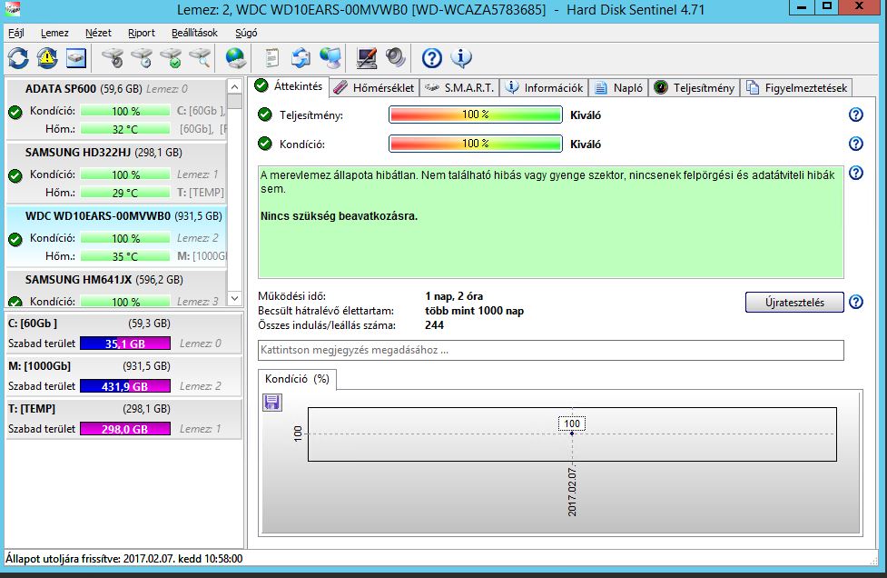The width and height of the screenshot is (887, 578).
Task: Click the globe over disk toolbar icon
Action: coord(235,58)
